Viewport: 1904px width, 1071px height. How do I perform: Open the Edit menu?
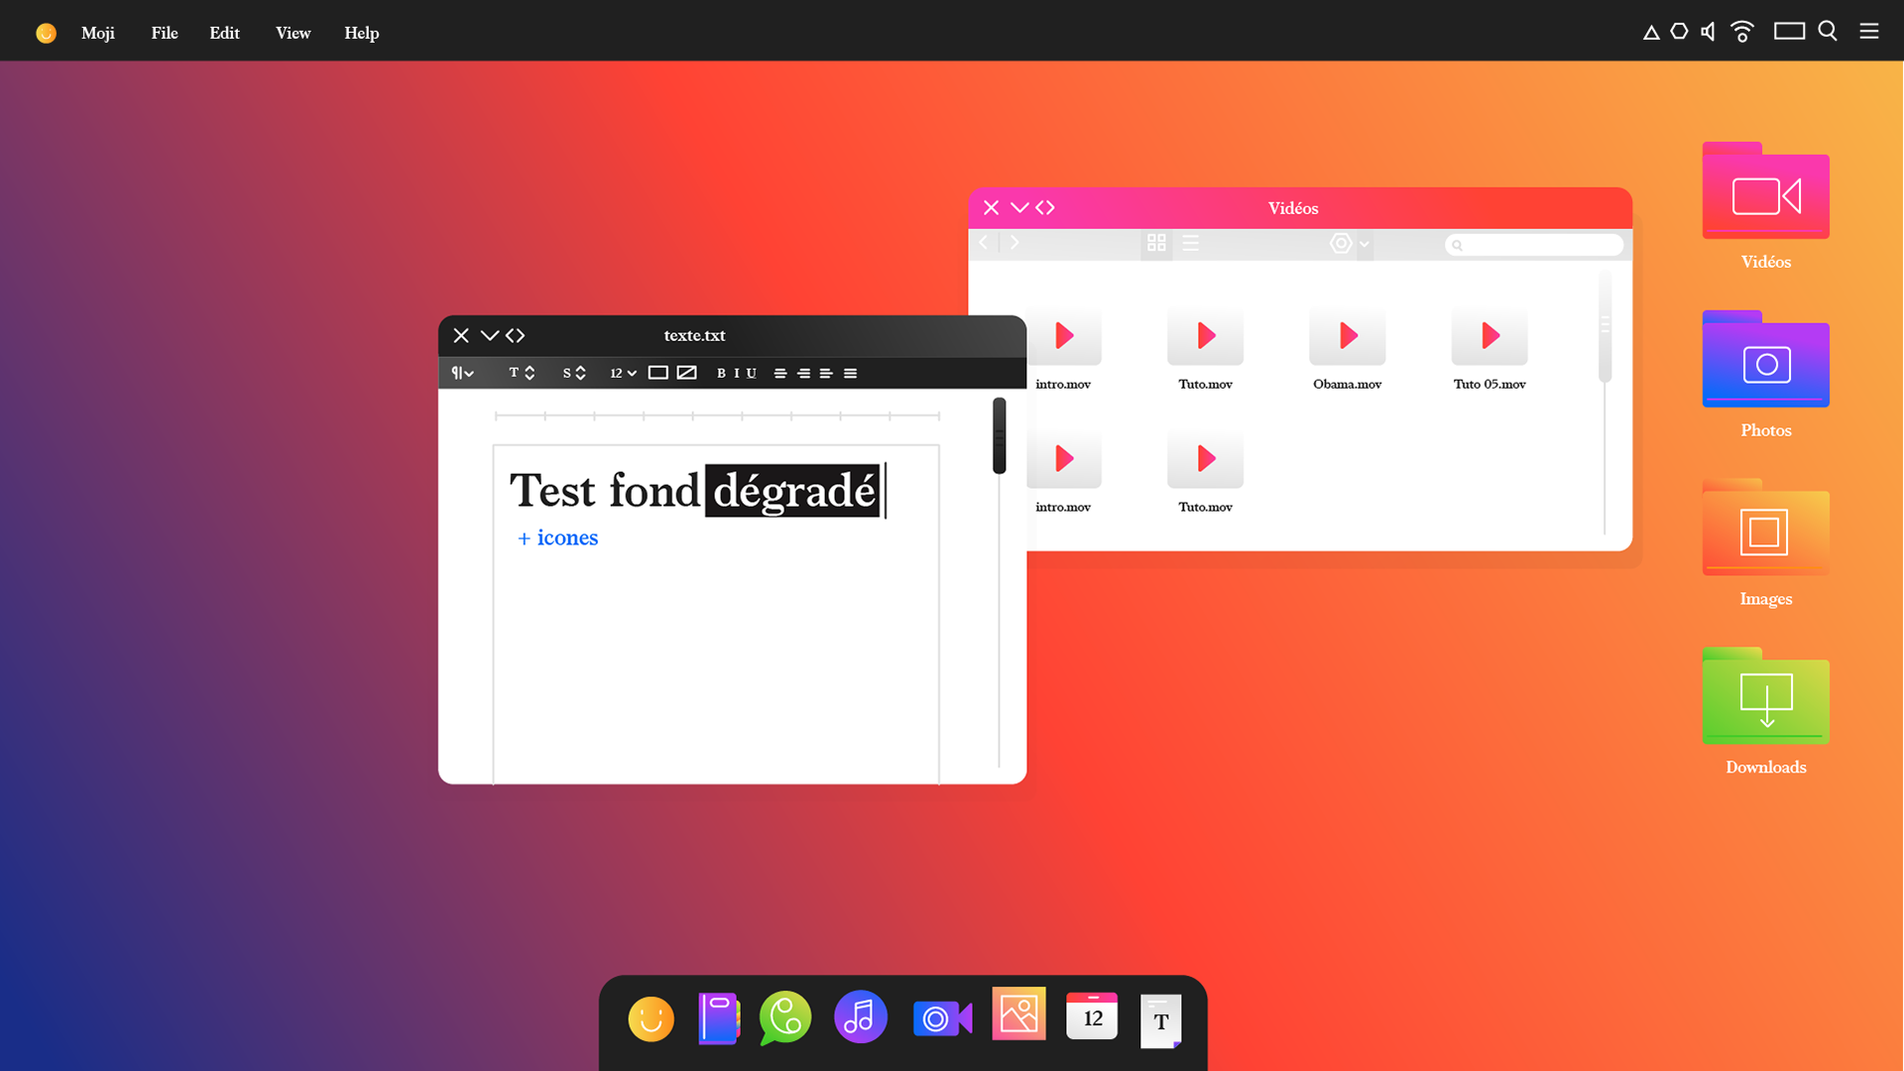[224, 34]
